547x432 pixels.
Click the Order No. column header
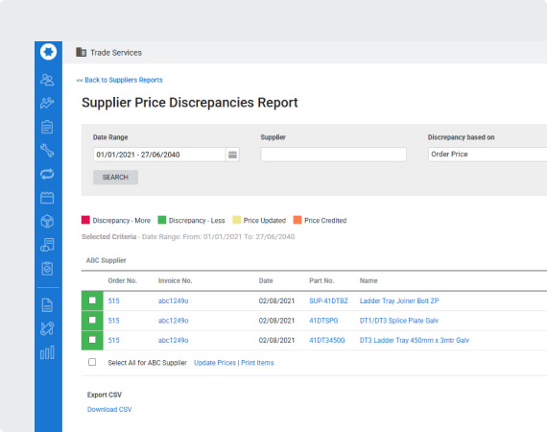[123, 280]
